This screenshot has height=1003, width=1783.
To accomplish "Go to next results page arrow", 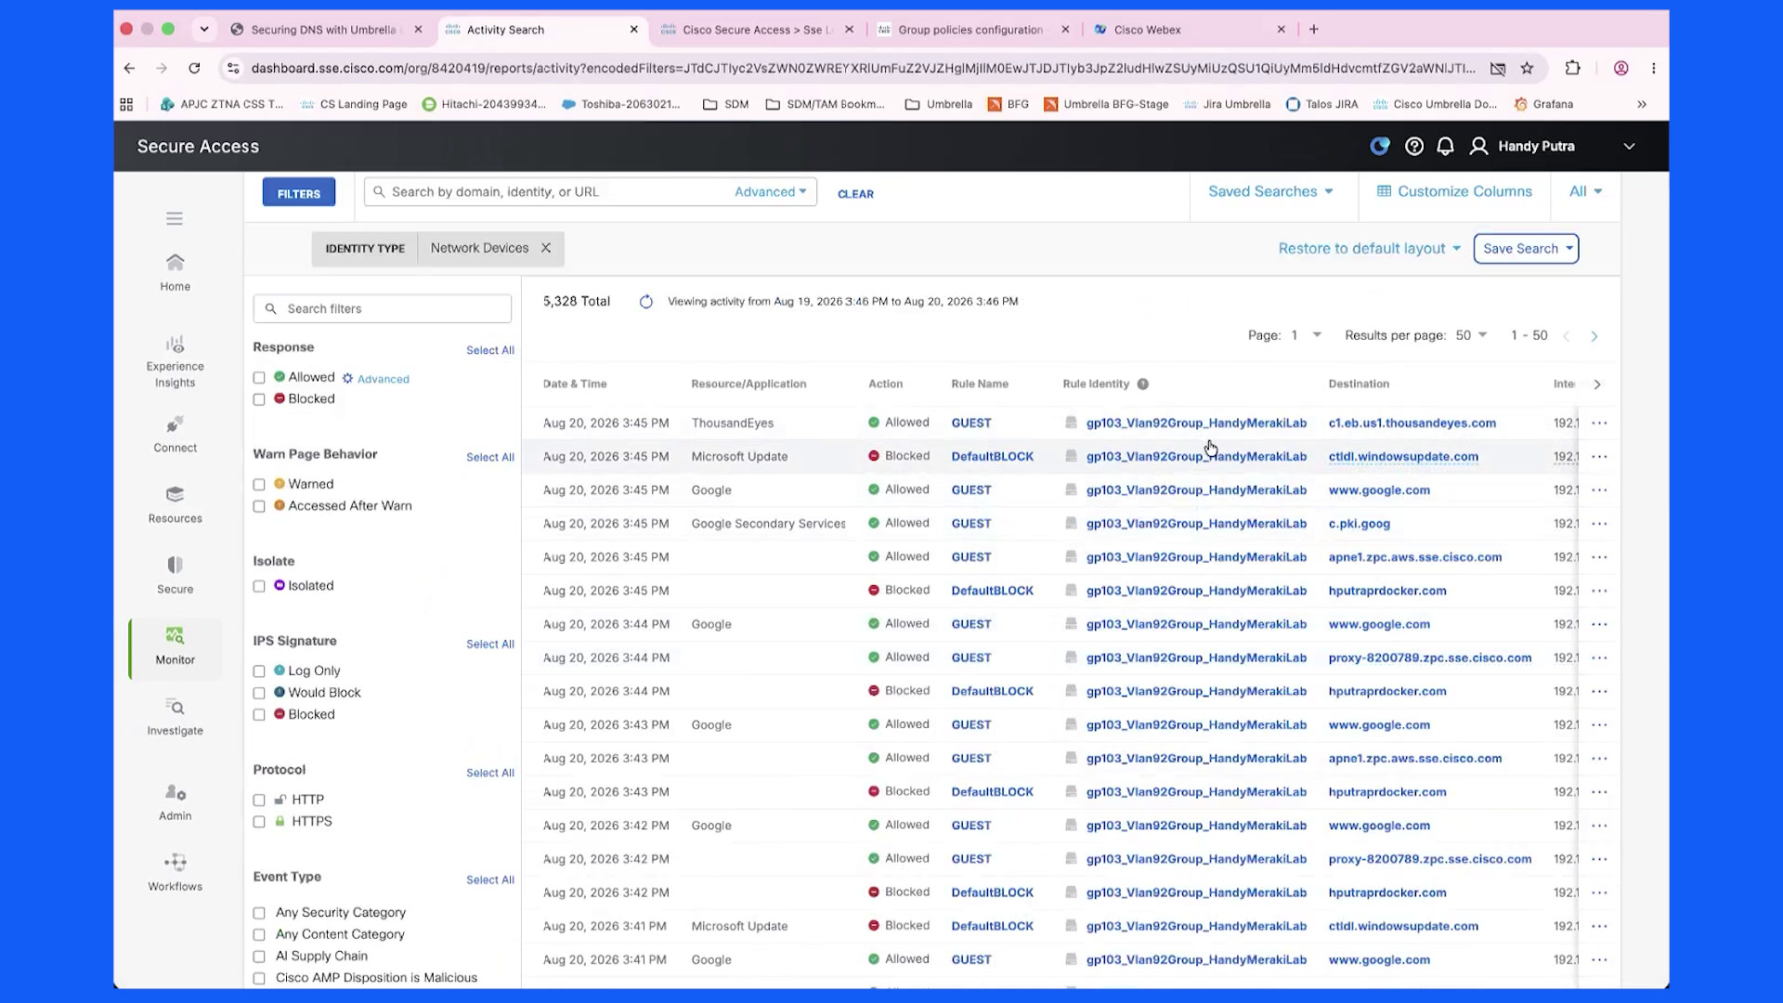I will tap(1594, 336).
